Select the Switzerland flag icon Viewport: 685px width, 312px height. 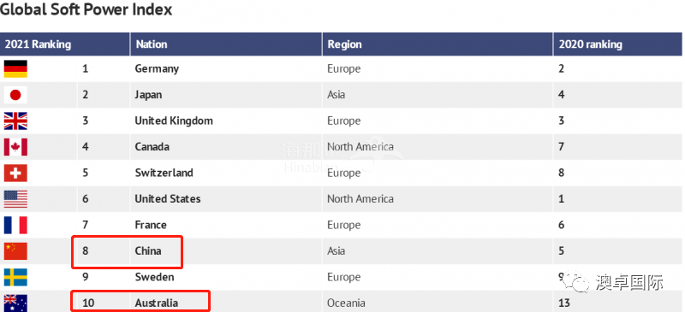tap(15, 173)
